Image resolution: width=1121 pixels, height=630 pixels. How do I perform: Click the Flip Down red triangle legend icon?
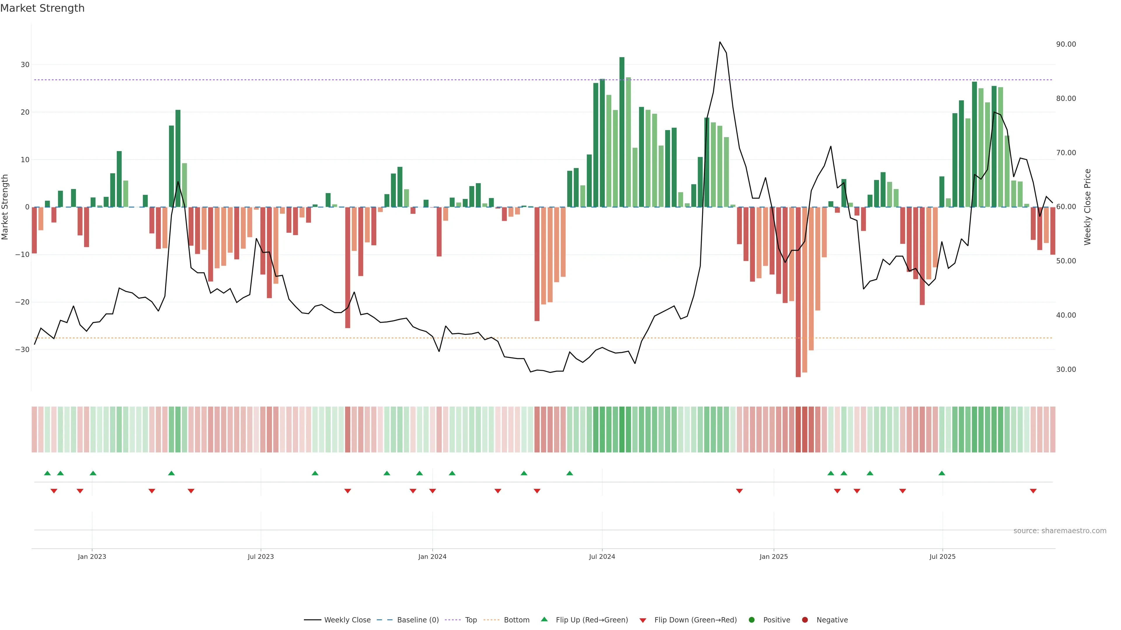(643, 620)
